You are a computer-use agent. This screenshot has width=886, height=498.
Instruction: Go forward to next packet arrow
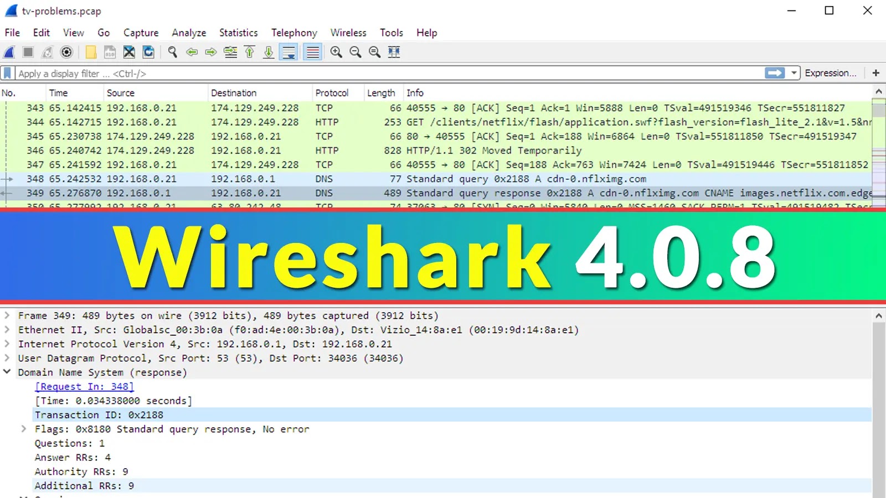point(211,52)
